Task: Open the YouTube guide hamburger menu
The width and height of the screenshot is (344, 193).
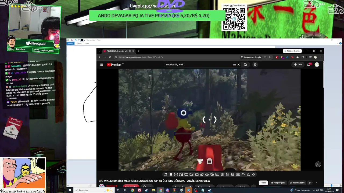Action: click(x=102, y=65)
